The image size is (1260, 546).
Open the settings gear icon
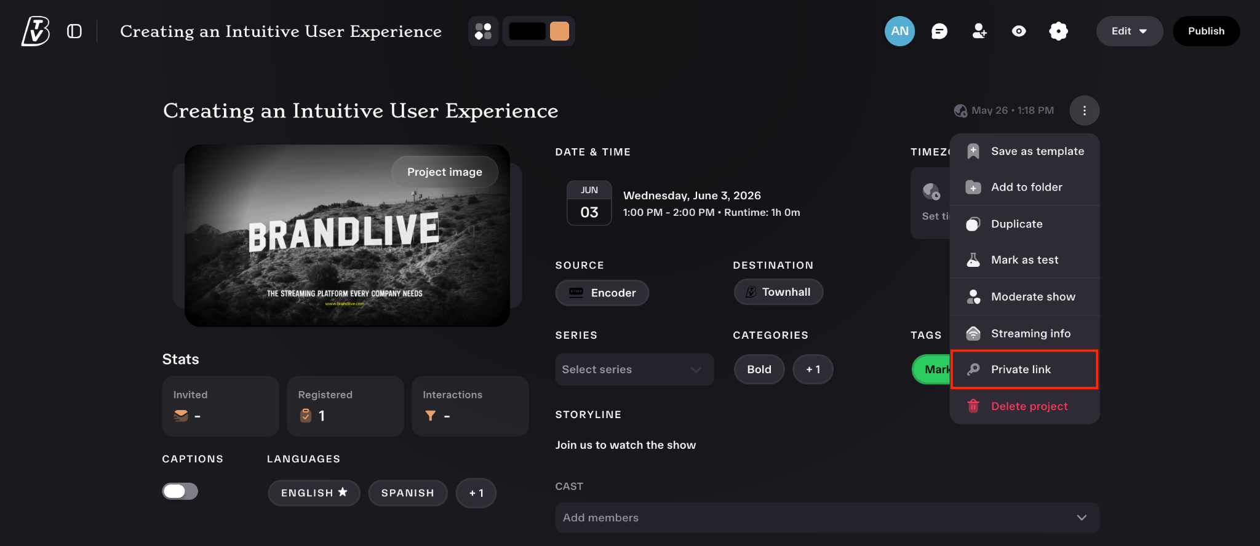tap(1058, 31)
